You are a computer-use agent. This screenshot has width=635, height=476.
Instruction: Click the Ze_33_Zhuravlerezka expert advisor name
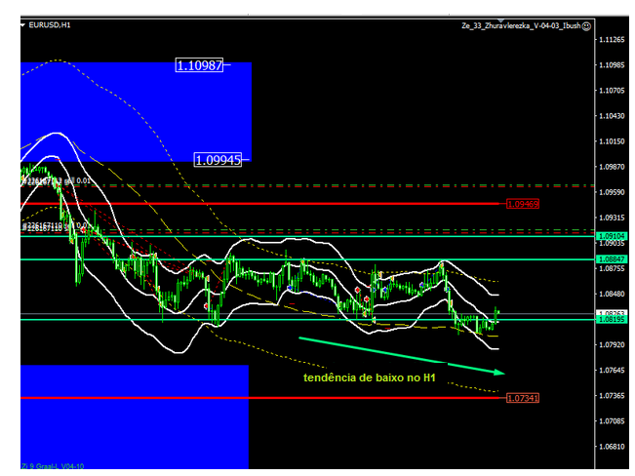520,26
